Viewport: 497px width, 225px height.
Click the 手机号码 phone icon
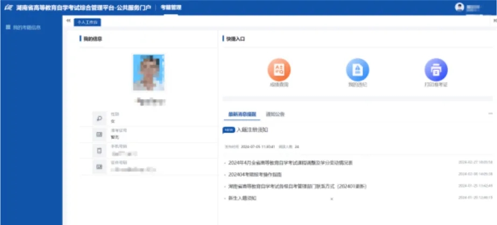[99, 150]
